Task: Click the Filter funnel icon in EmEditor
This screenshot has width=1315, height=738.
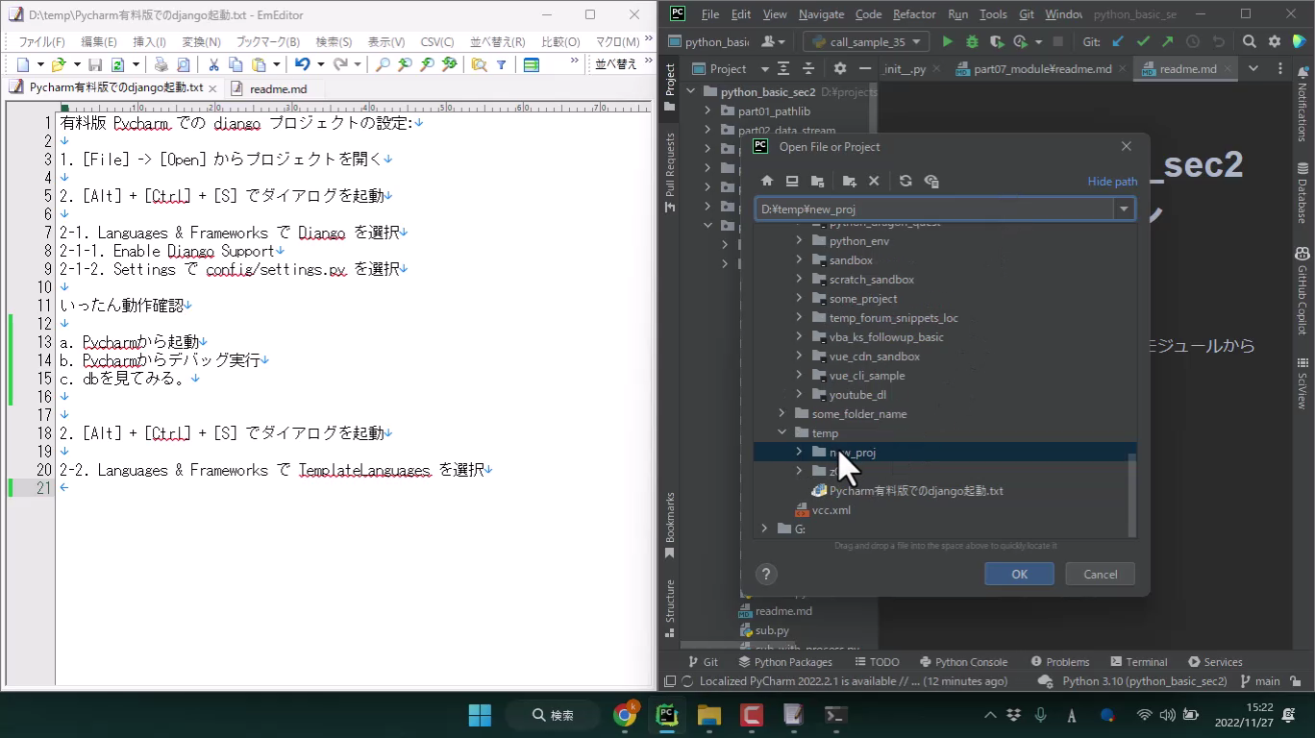Action: (x=501, y=64)
